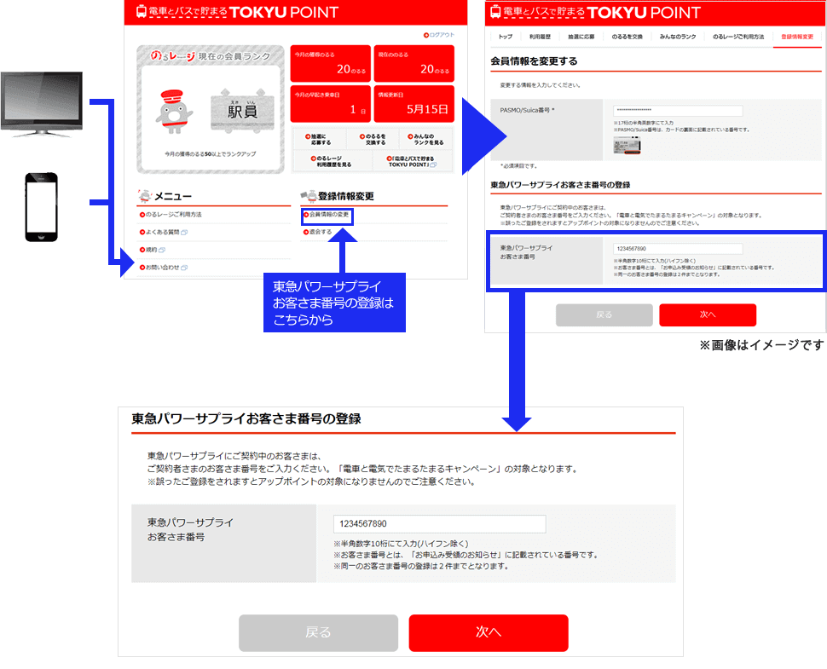Click the large 戻る button in the enlarged form
The height and width of the screenshot is (669, 827).
pyautogui.click(x=318, y=632)
